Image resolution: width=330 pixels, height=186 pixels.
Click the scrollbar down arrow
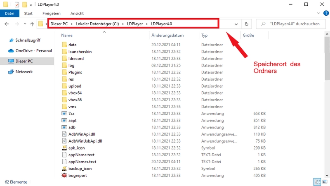click(327, 175)
